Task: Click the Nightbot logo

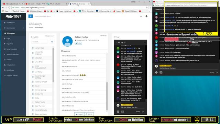Action: [13, 17]
